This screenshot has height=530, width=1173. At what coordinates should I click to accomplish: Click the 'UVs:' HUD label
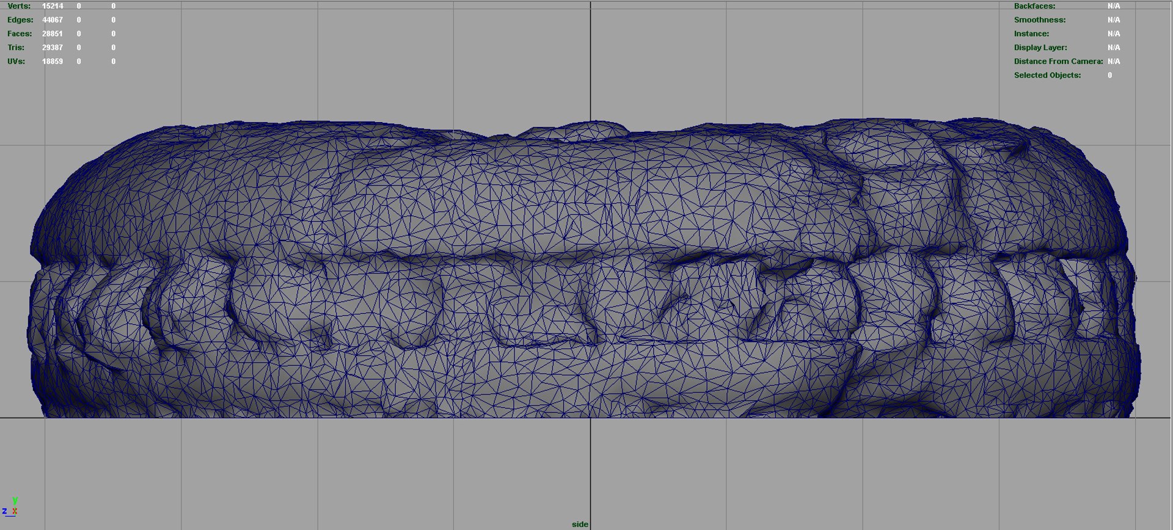[16, 62]
